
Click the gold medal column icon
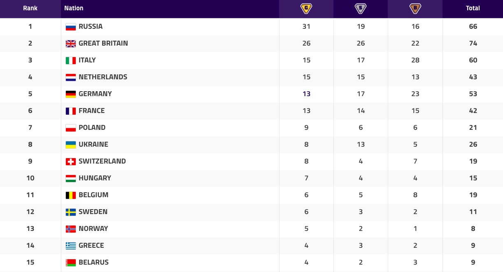coord(306,8)
